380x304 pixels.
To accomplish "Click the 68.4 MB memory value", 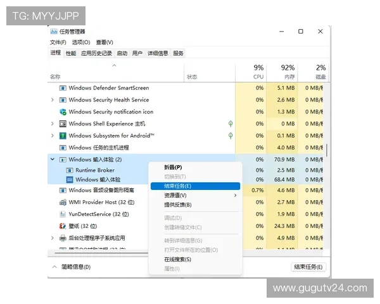I will click(x=284, y=180).
